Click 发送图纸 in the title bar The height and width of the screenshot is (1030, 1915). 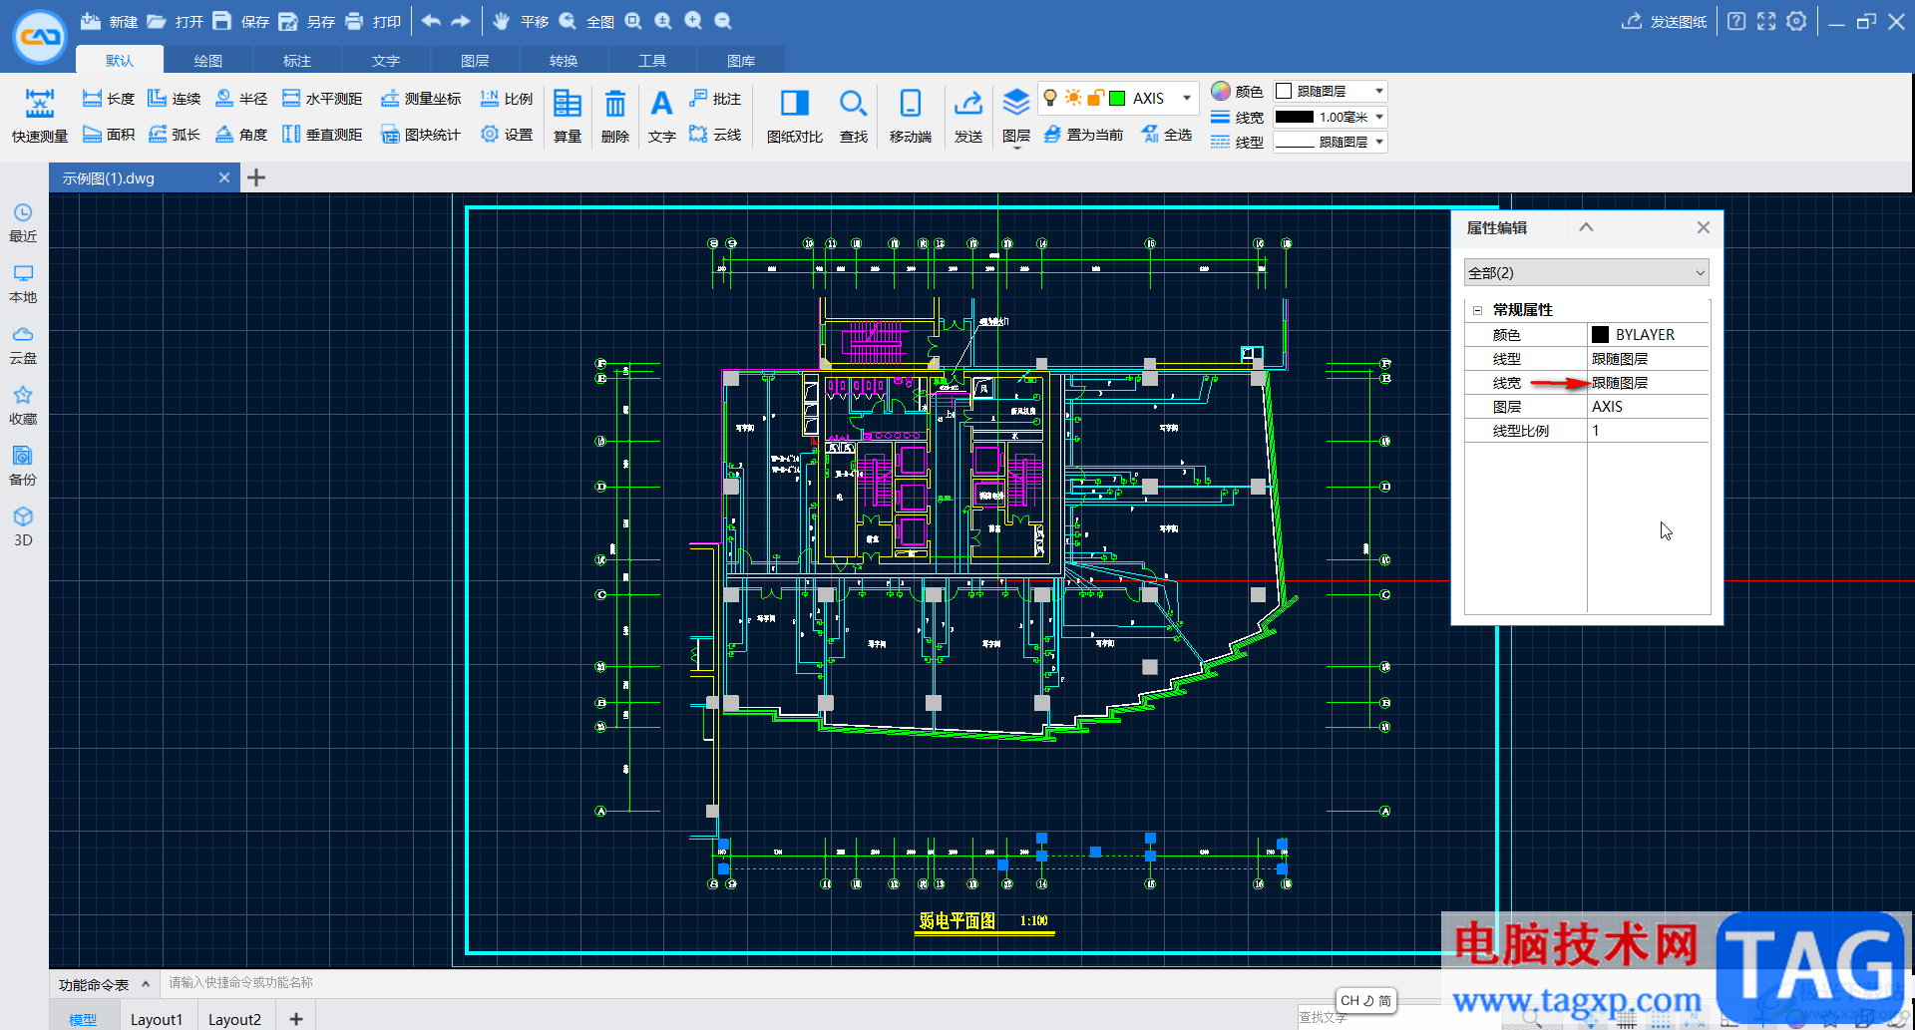1664,21
